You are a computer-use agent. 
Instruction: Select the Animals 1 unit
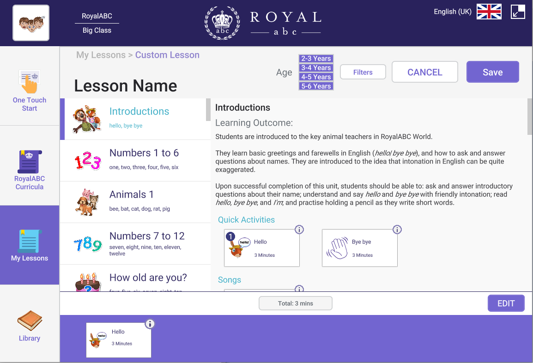coord(135,202)
